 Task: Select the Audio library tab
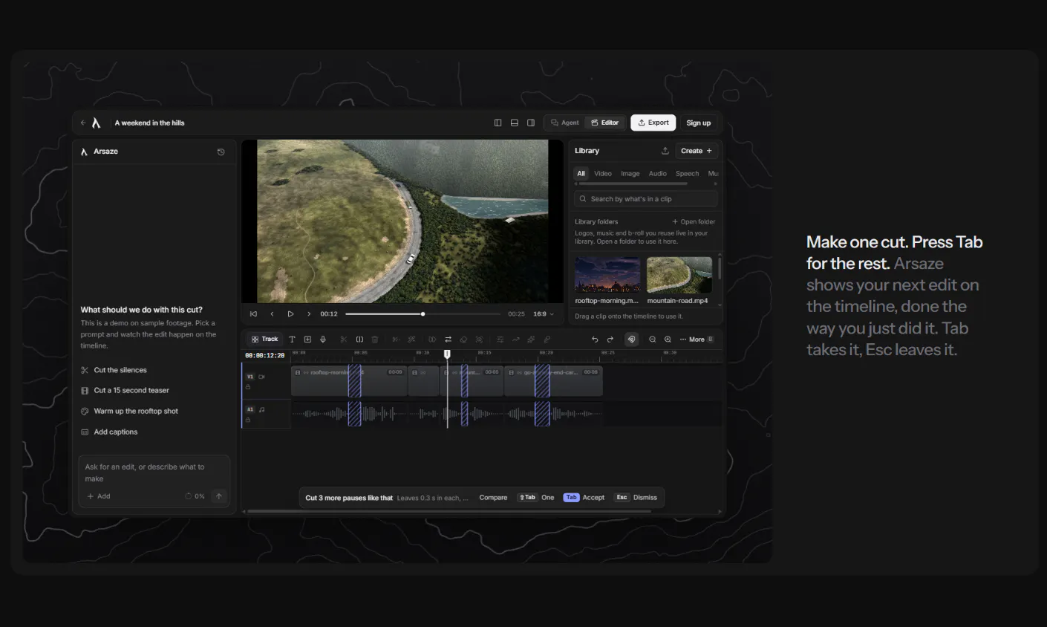[658, 174]
